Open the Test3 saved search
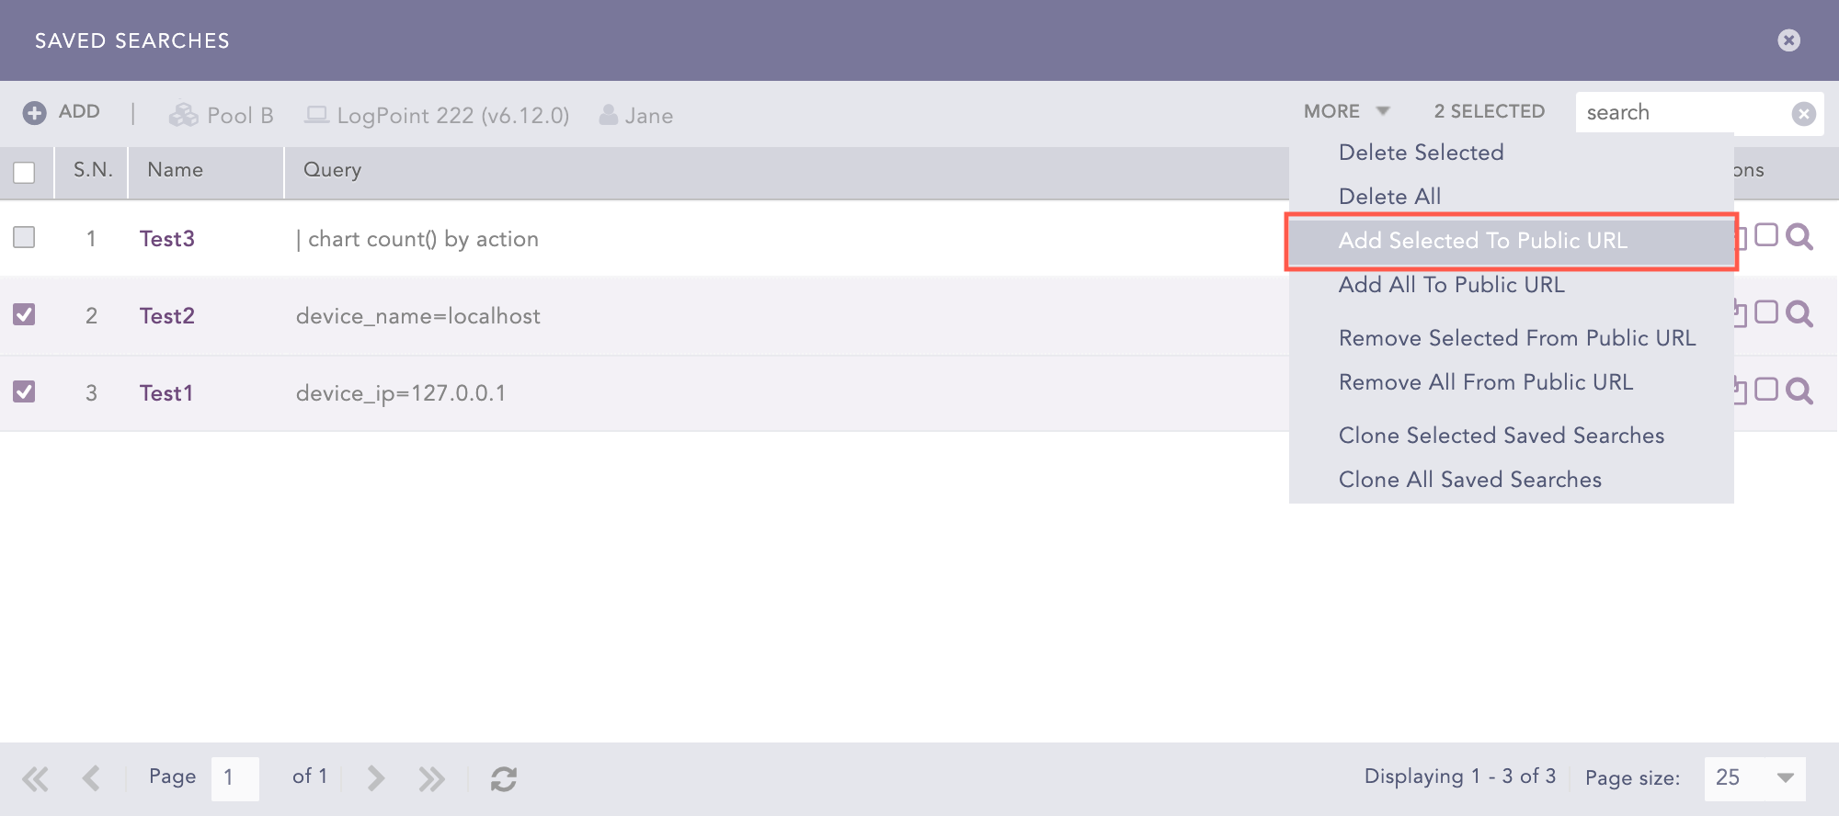This screenshot has height=816, width=1839. 167,239
